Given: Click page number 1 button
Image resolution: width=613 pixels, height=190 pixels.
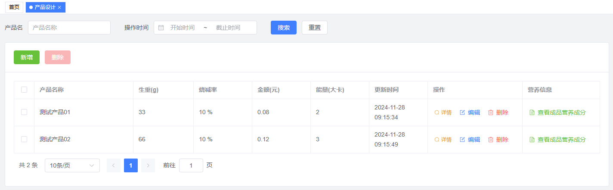Looking at the screenshot, I should click(131, 165).
